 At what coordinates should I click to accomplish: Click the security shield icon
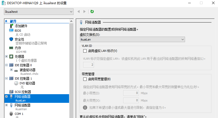point(11,39)
